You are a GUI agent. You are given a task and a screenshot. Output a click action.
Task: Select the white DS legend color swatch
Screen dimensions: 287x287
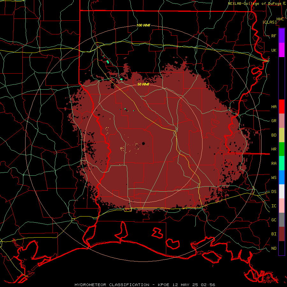click(x=282, y=191)
